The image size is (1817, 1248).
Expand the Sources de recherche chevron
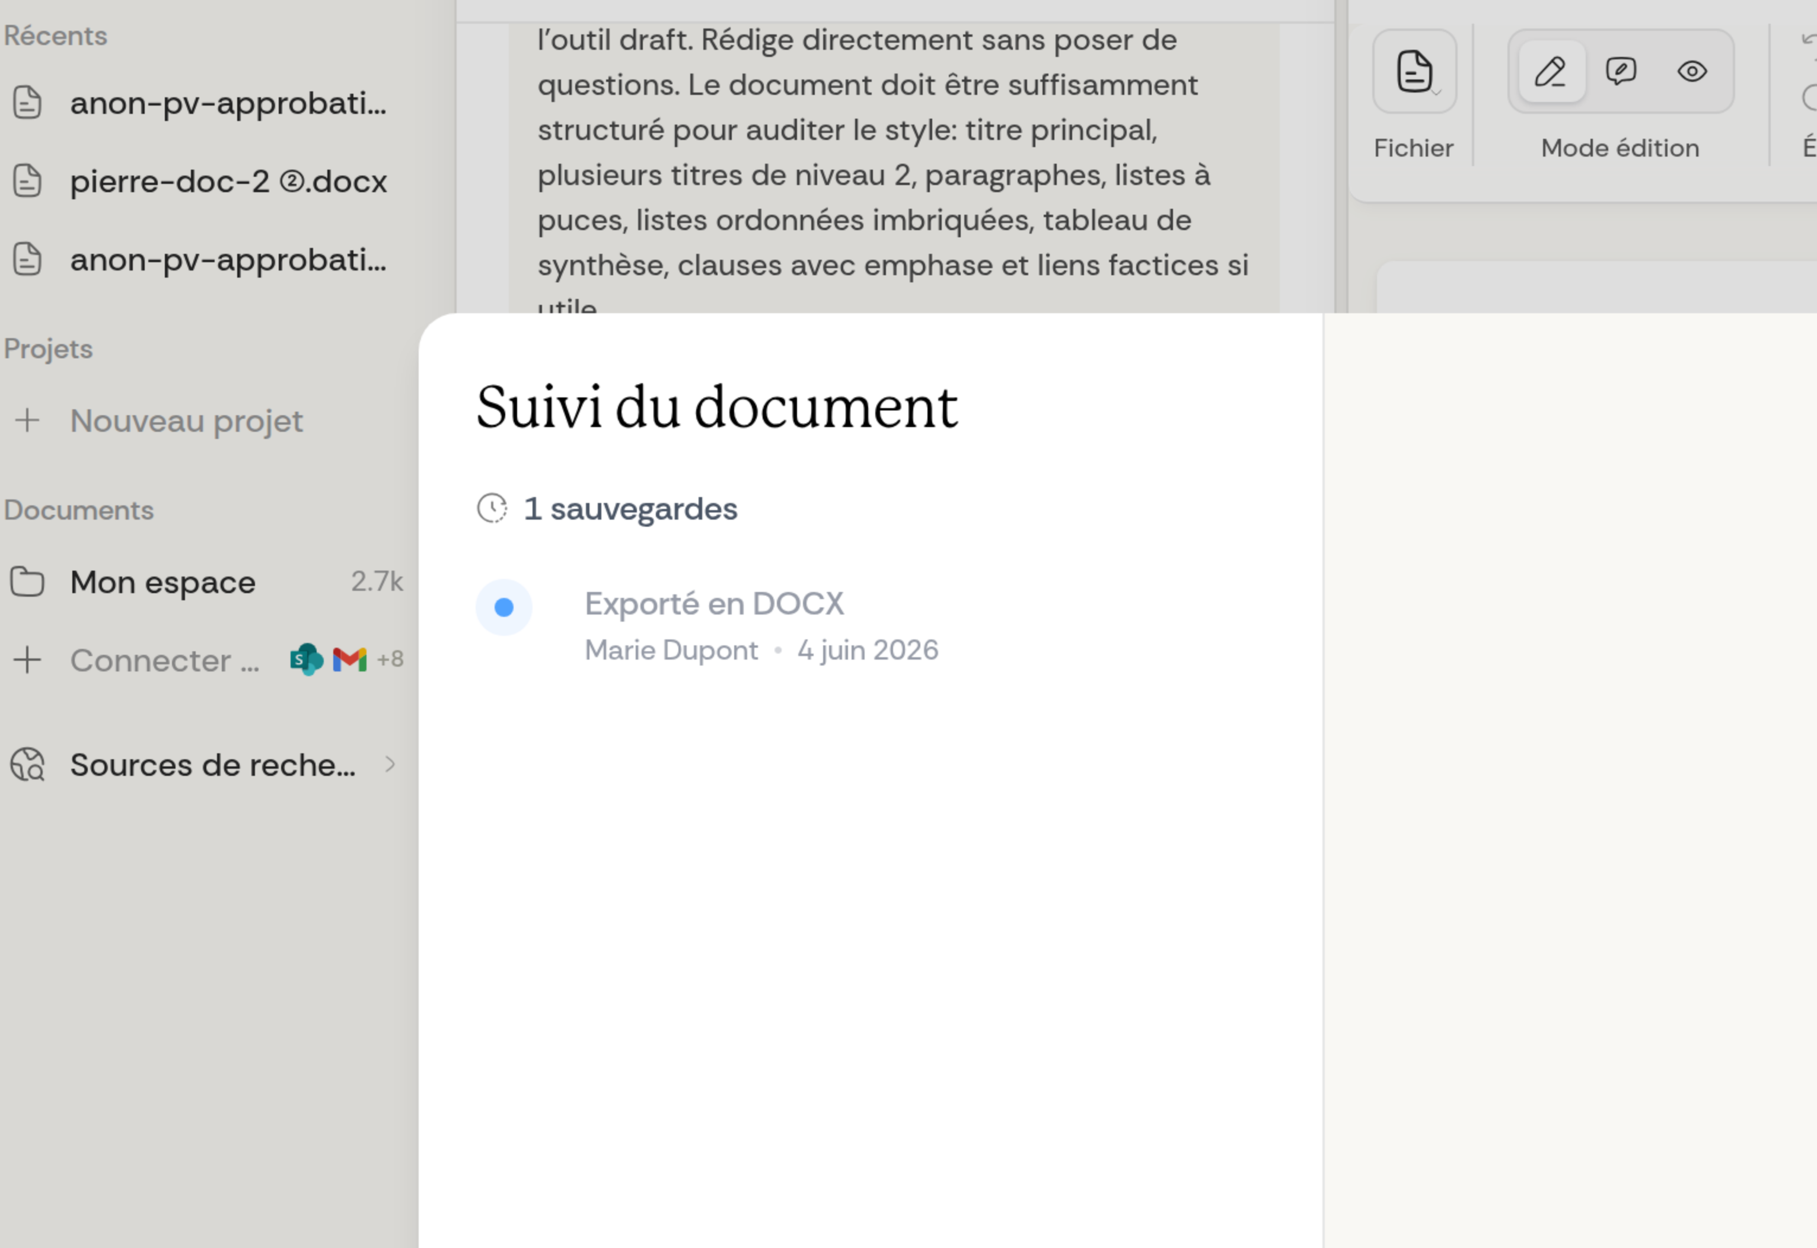pos(390,765)
